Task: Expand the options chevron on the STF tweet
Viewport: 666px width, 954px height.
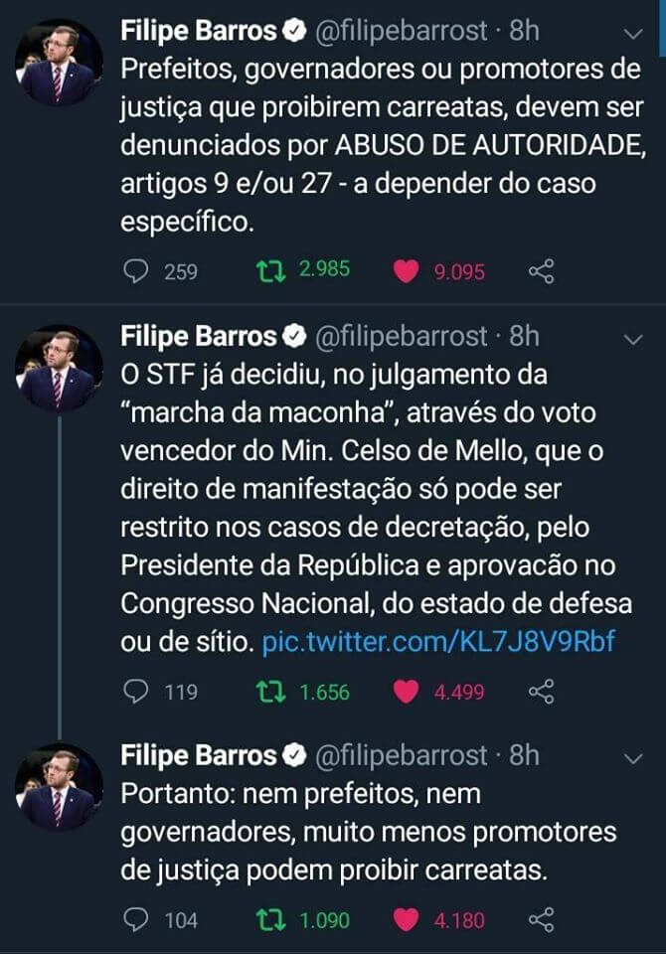Action: 633,340
